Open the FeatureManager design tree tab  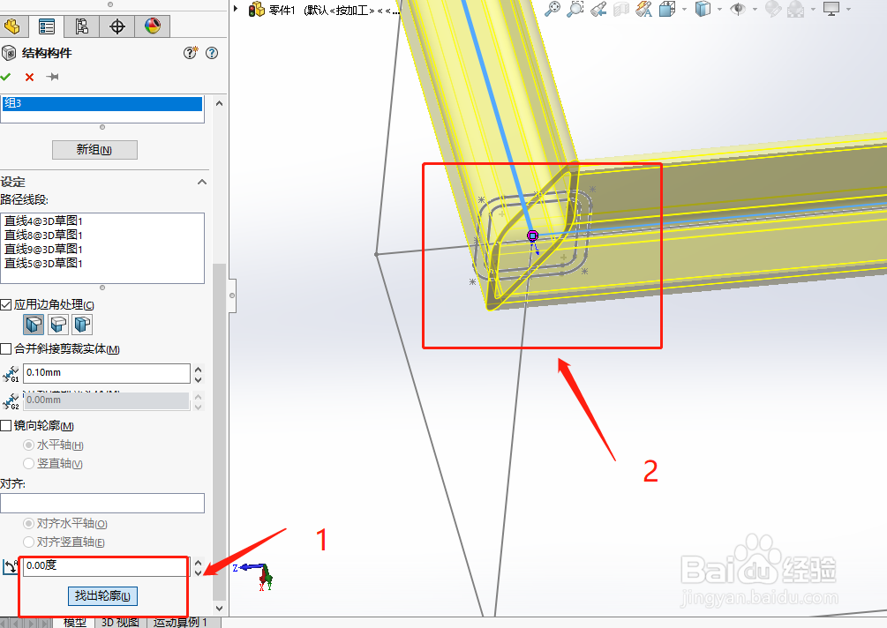pos(11,26)
